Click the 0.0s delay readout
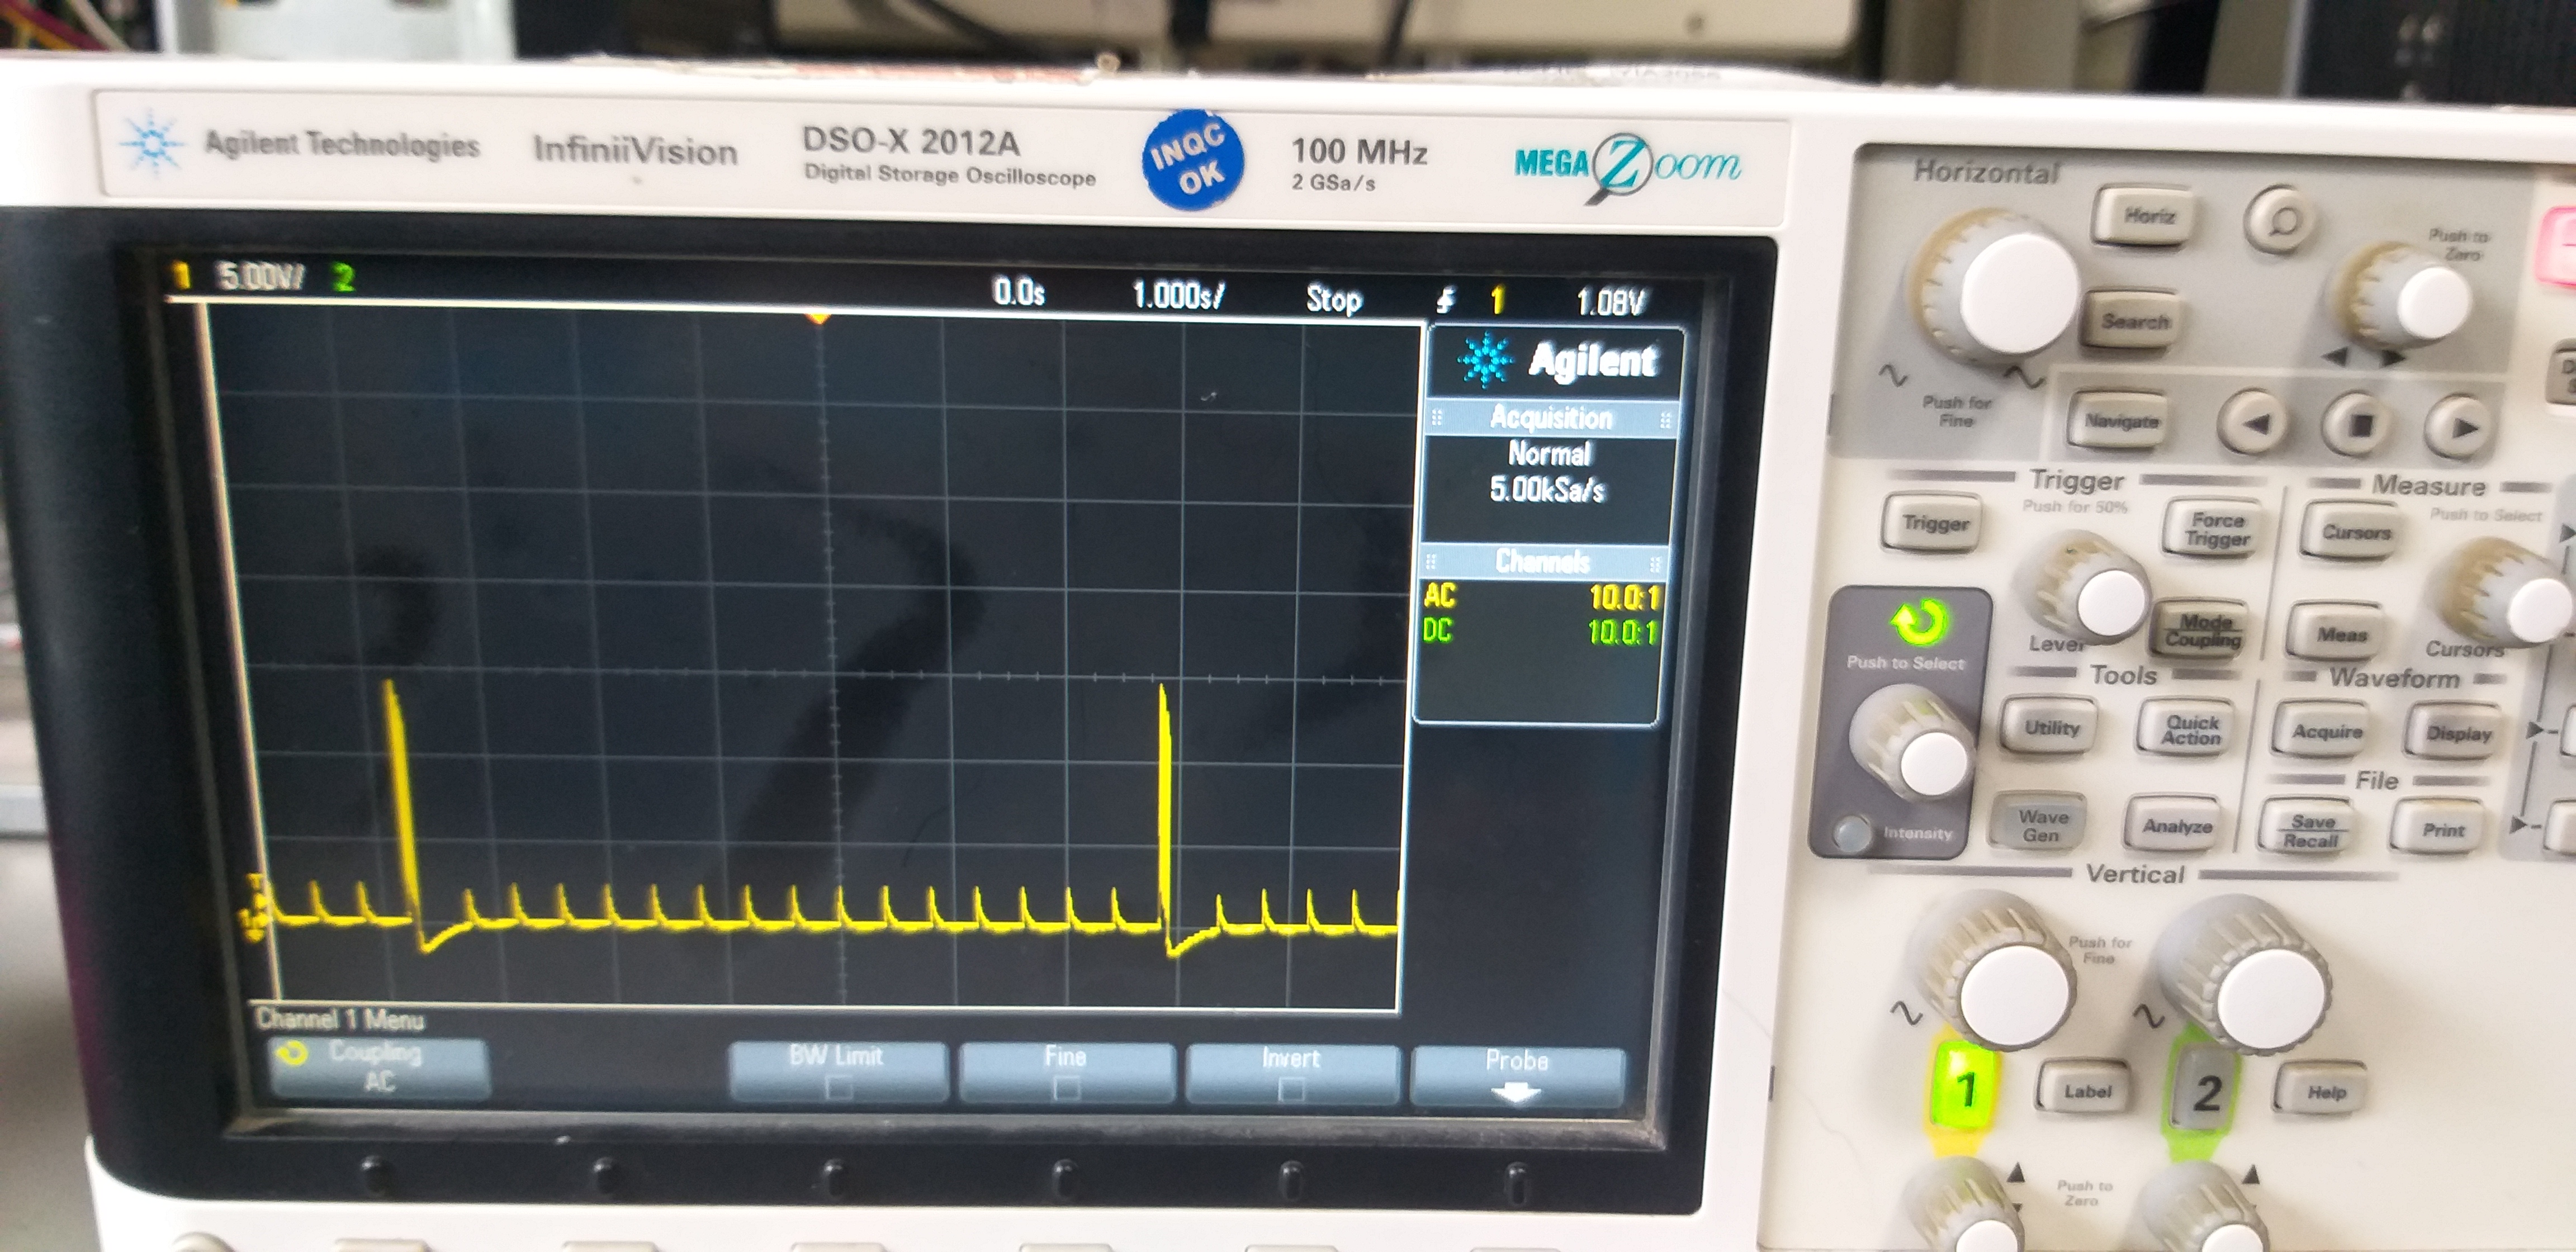The image size is (2576, 1252). coord(1018,293)
